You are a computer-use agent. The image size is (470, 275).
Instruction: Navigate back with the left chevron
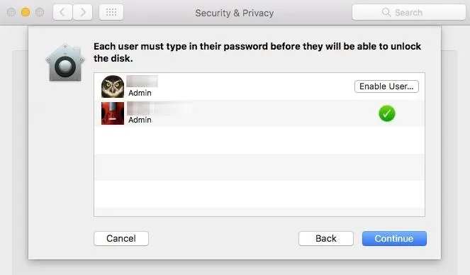coord(62,12)
